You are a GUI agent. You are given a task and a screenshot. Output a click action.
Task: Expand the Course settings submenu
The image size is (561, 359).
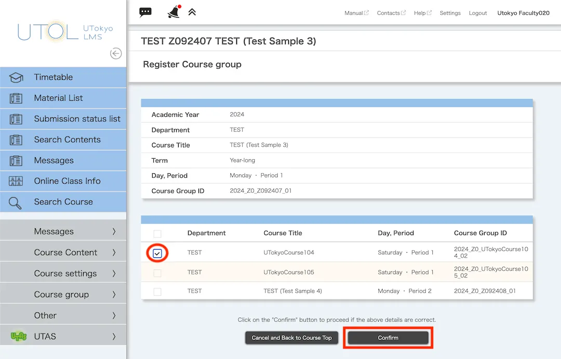point(65,273)
